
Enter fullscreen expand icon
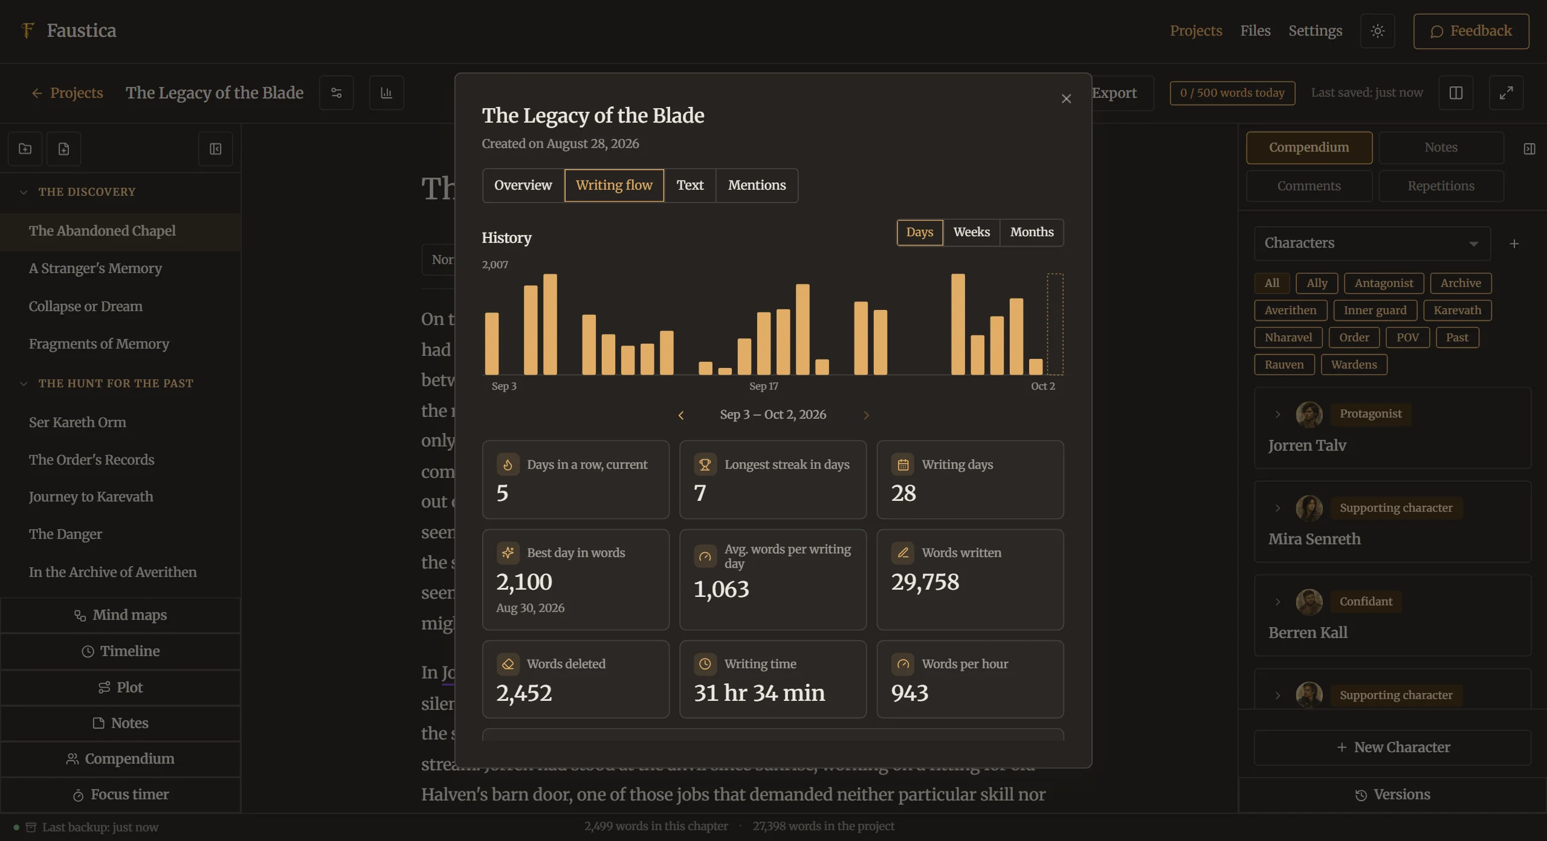click(1506, 92)
